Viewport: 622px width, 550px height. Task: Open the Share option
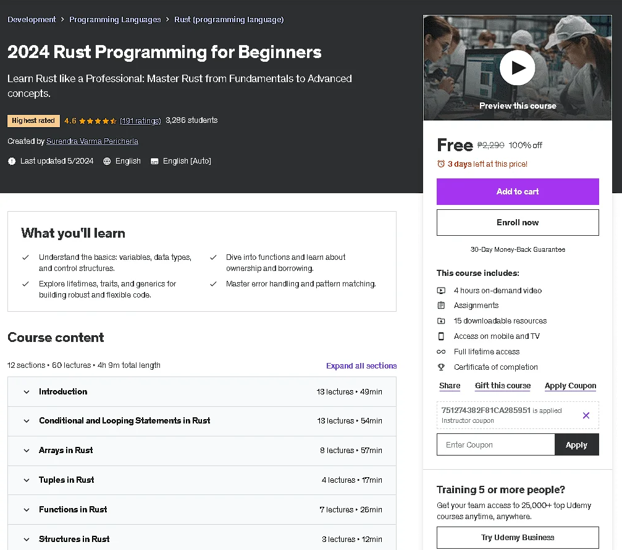(x=450, y=385)
